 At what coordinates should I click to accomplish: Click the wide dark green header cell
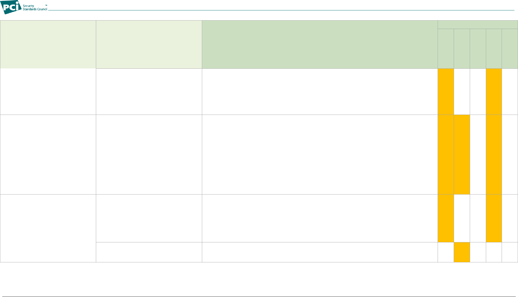point(320,44)
